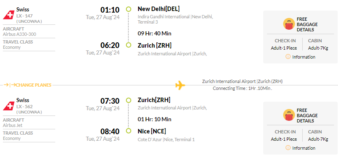Click the red suitcase icon for first flight
Screen dimensions: 338x157
tap(289, 24)
